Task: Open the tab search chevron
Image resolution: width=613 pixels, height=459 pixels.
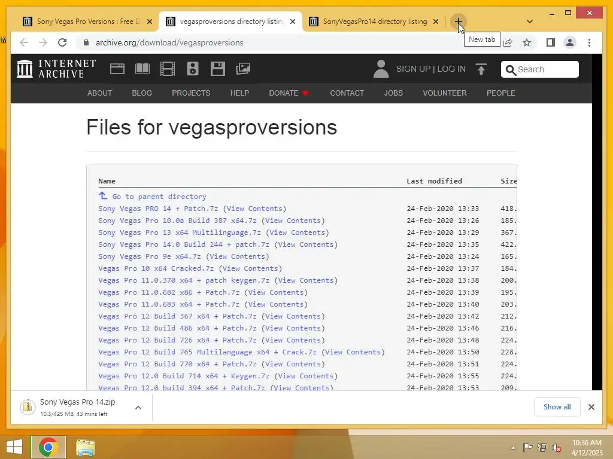Action: coord(529,22)
